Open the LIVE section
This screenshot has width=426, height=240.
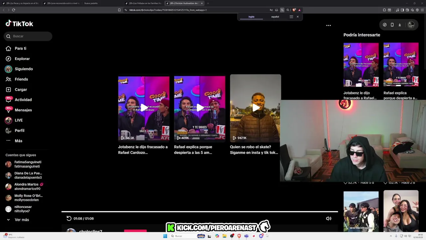[x=14, y=120]
